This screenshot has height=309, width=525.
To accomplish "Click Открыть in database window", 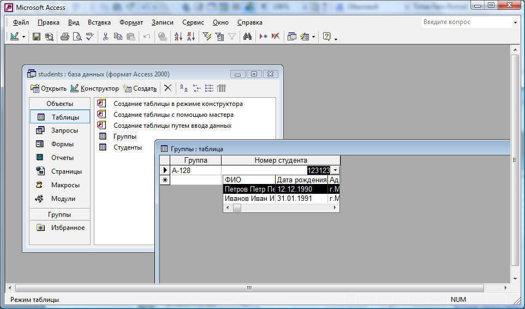I will coord(49,88).
